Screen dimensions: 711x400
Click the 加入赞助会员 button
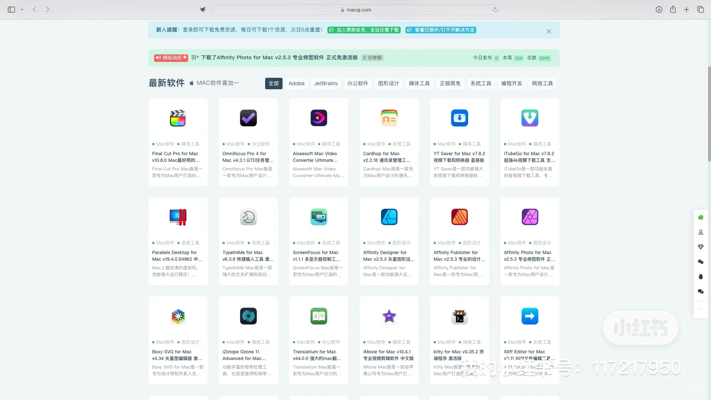tap(364, 30)
